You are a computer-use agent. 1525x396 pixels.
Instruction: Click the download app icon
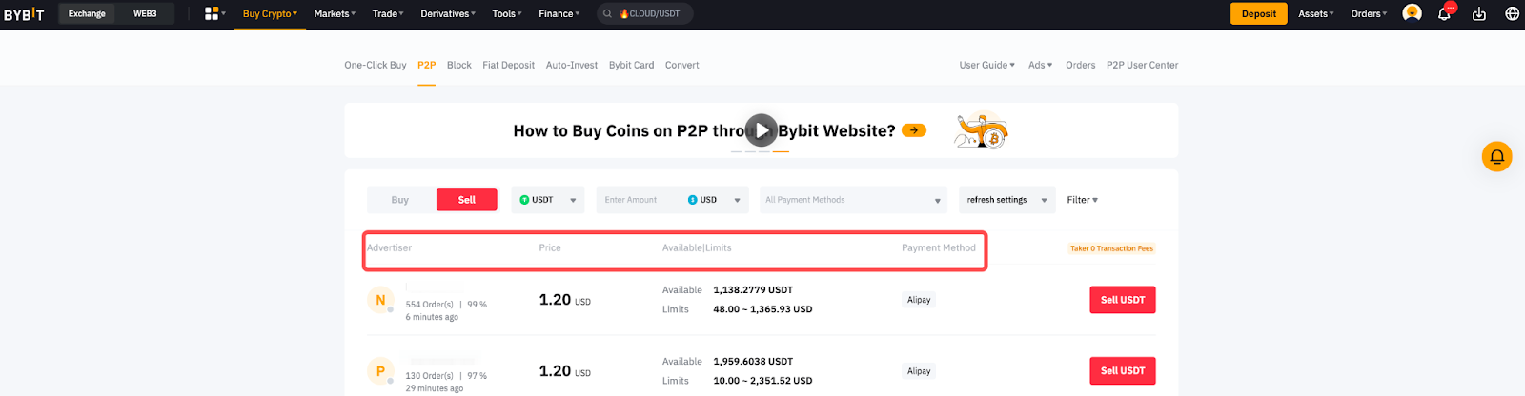(x=1479, y=13)
